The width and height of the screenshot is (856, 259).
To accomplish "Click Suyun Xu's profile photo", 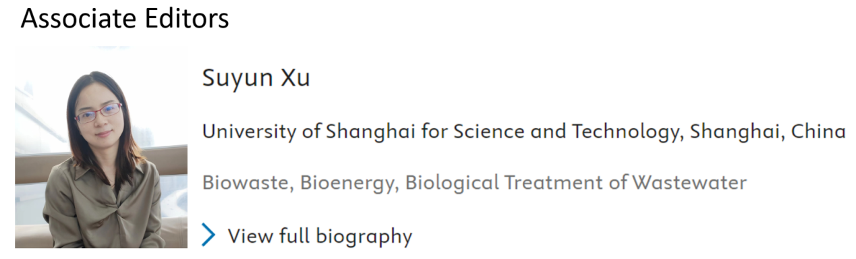I will 101,148.
